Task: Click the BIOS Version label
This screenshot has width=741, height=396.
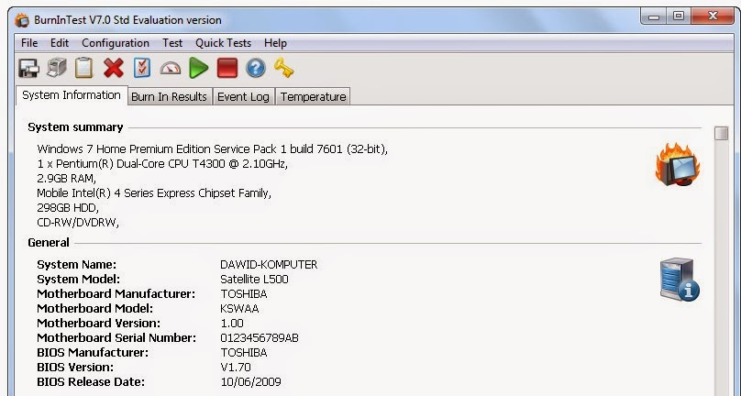Action: click(75, 368)
